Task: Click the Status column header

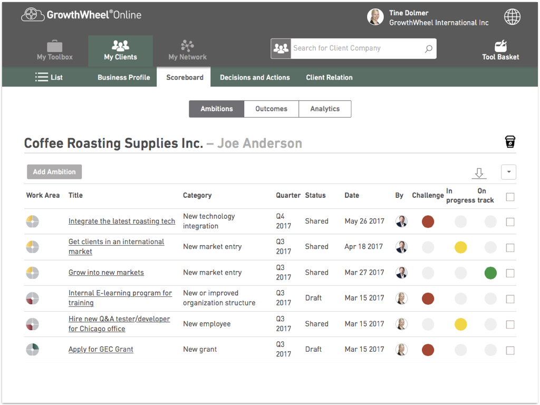Action: [315, 195]
